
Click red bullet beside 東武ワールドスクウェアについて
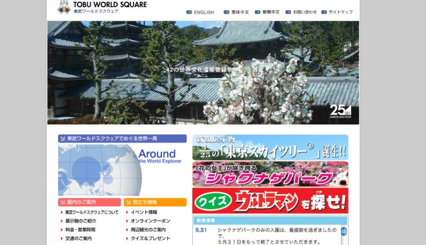[x=62, y=212]
